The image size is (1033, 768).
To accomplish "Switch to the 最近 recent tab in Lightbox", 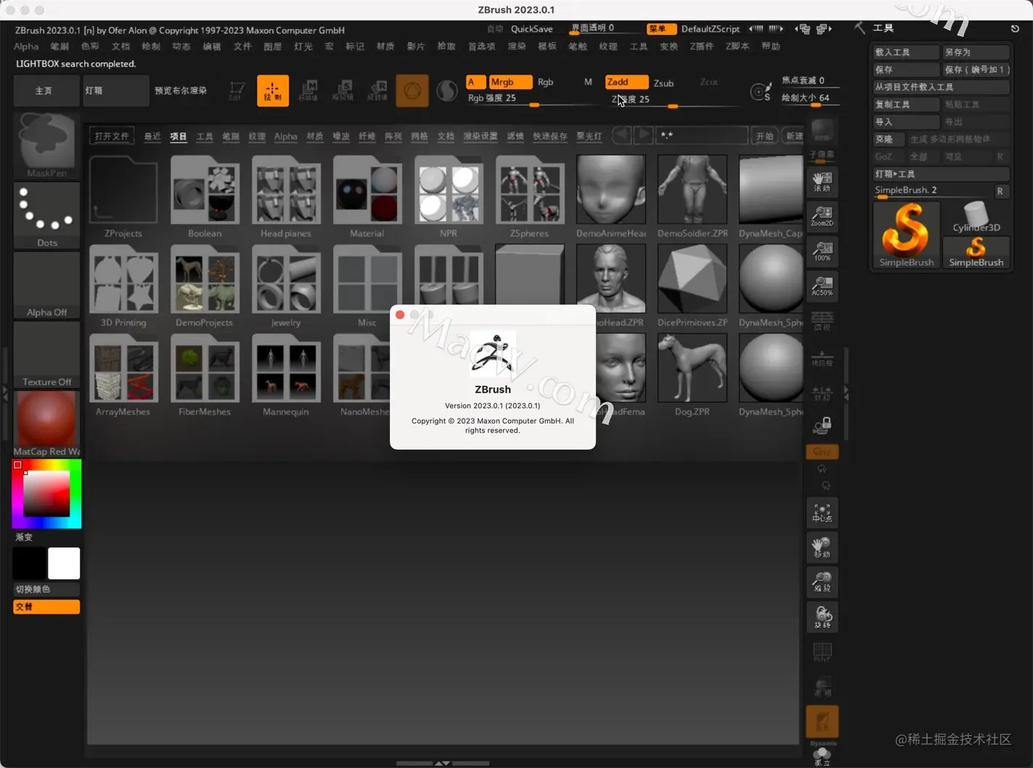I will 152,136.
